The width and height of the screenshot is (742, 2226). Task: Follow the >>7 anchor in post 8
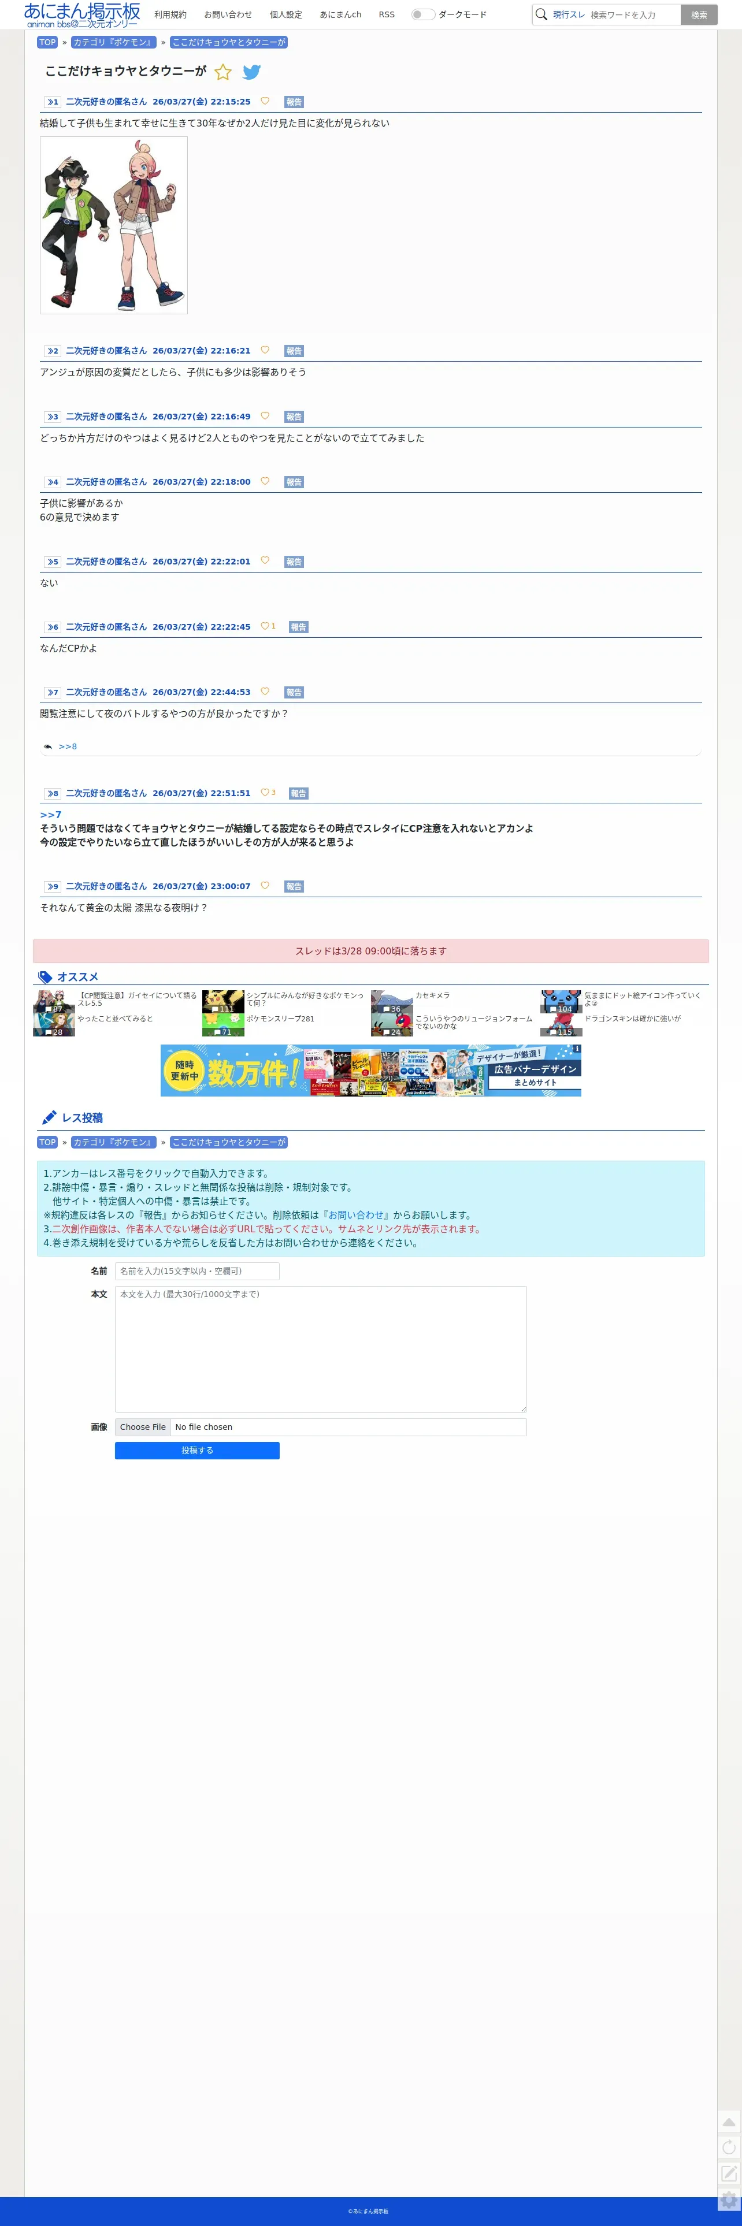pyautogui.click(x=50, y=815)
